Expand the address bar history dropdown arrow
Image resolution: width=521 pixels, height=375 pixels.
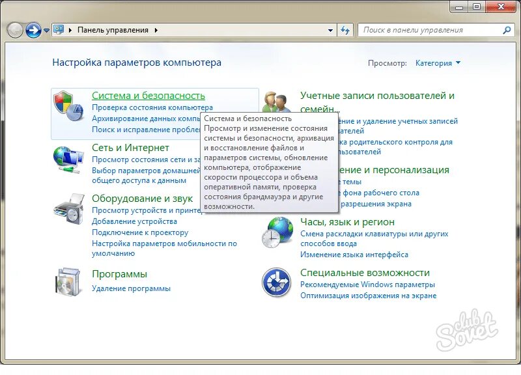tap(330, 30)
